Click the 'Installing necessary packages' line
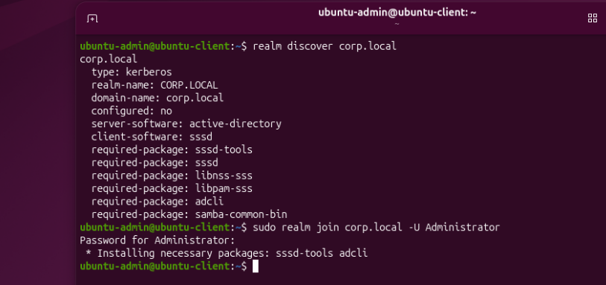The height and width of the screenshot is (285, 606). tap(227, 254)
